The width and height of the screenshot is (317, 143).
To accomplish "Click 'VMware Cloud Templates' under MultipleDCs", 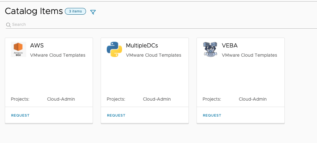I will tap(153, 55).
